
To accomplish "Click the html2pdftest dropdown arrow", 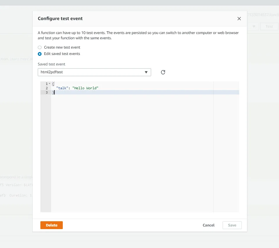I will [146, 72].
